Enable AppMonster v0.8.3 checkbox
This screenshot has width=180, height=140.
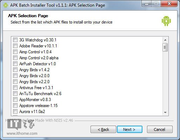coord(15,99)
